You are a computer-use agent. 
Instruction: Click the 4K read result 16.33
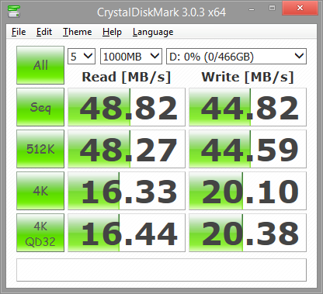pos(127,191)
